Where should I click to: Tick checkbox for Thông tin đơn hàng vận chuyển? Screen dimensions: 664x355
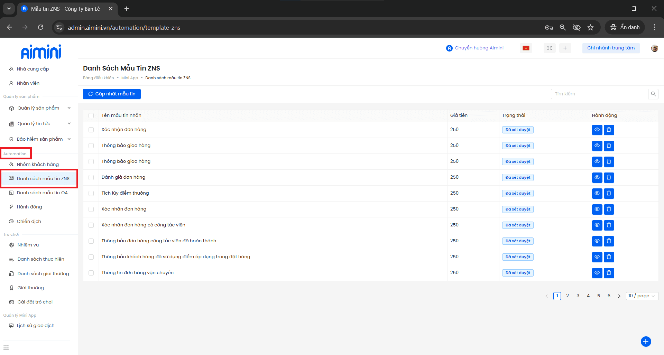point(91,273)
